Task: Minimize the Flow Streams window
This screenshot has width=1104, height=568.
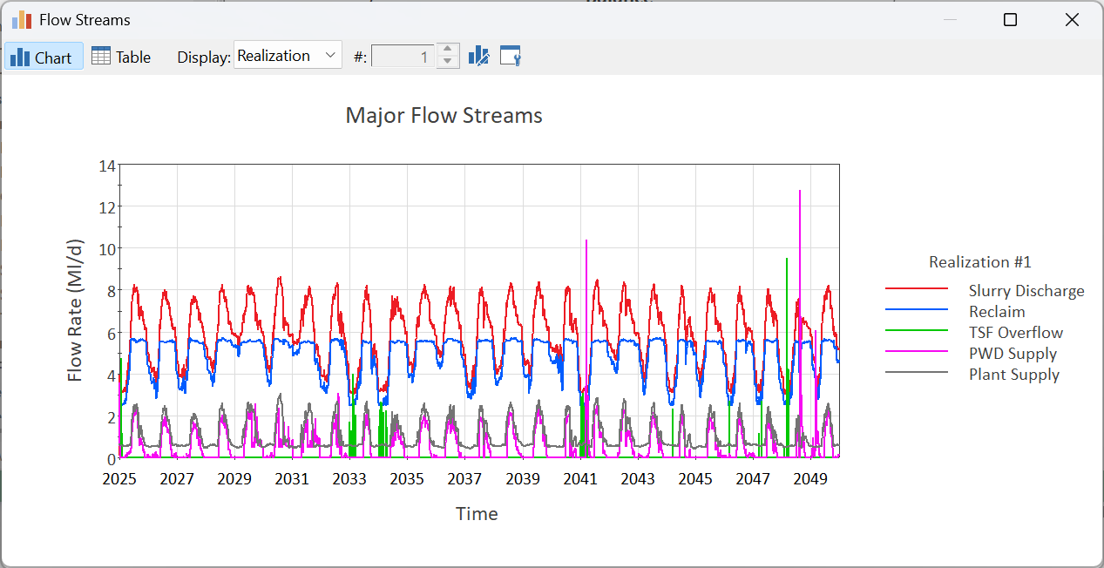Action: pos(950,20)
